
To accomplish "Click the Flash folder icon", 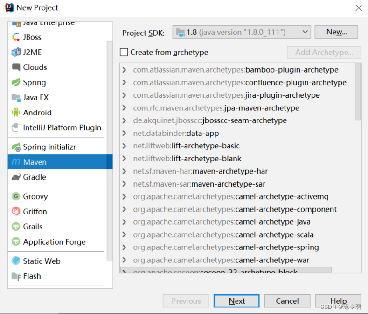I will point(16,276).
